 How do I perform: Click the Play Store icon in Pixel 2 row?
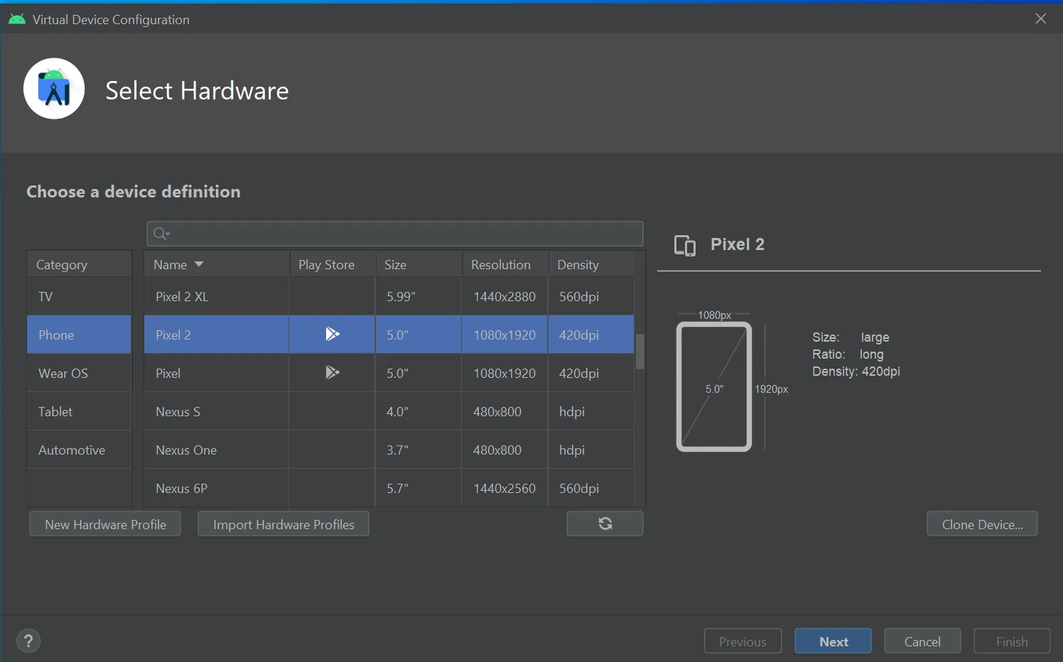[333, 334]
